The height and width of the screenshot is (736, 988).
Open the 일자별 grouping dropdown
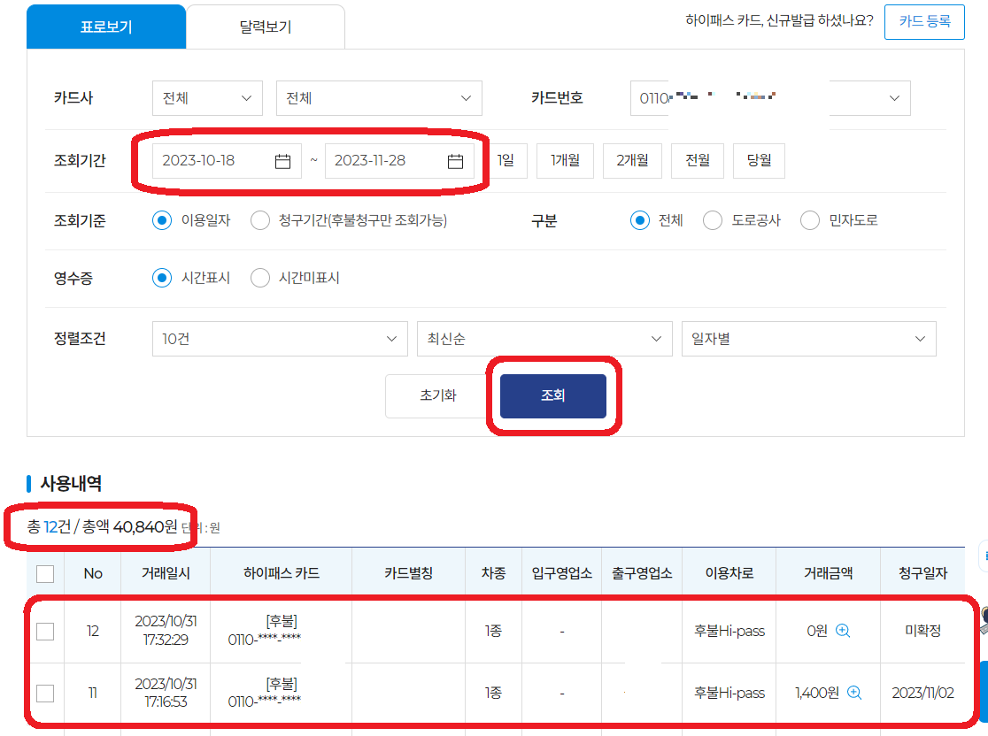point(808,338)
